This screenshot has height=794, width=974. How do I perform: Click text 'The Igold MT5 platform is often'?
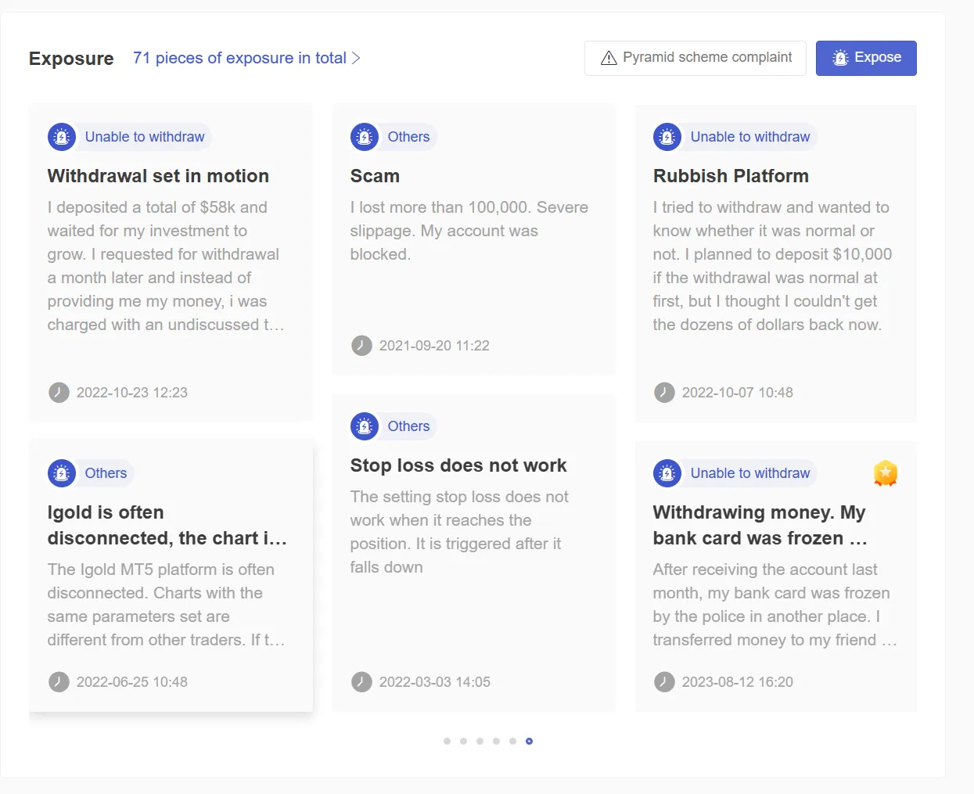coord(160,569)
